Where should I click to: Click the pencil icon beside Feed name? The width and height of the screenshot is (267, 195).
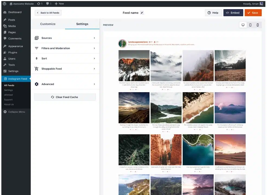[x=142, y=13]
